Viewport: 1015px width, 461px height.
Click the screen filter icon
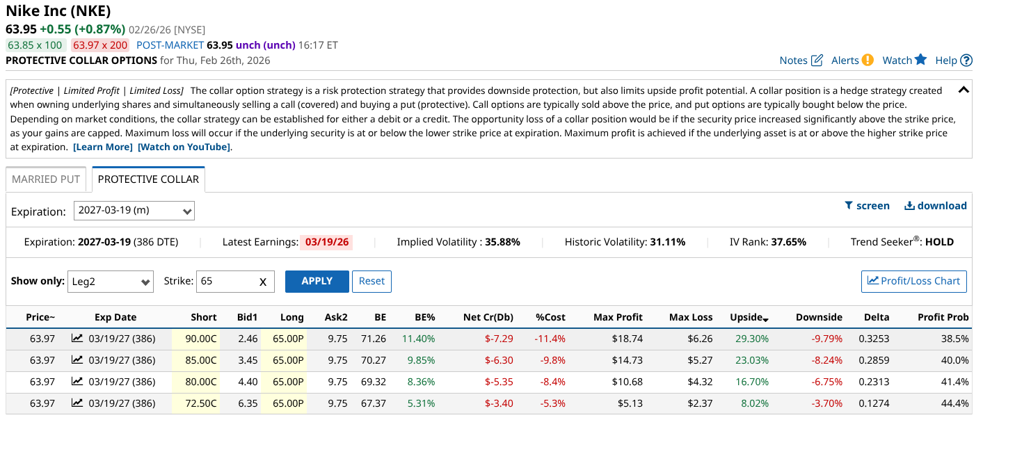tap(849, 206)
